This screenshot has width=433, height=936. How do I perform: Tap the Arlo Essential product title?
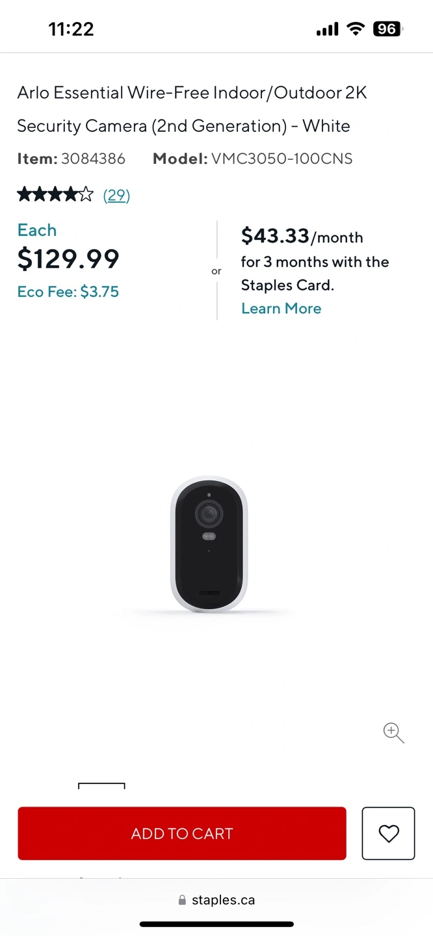point(192,109)
